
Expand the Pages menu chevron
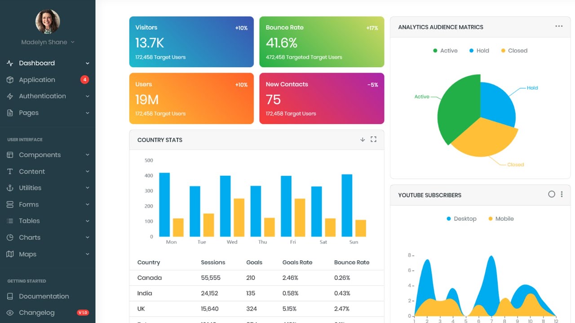click(88, 113)
